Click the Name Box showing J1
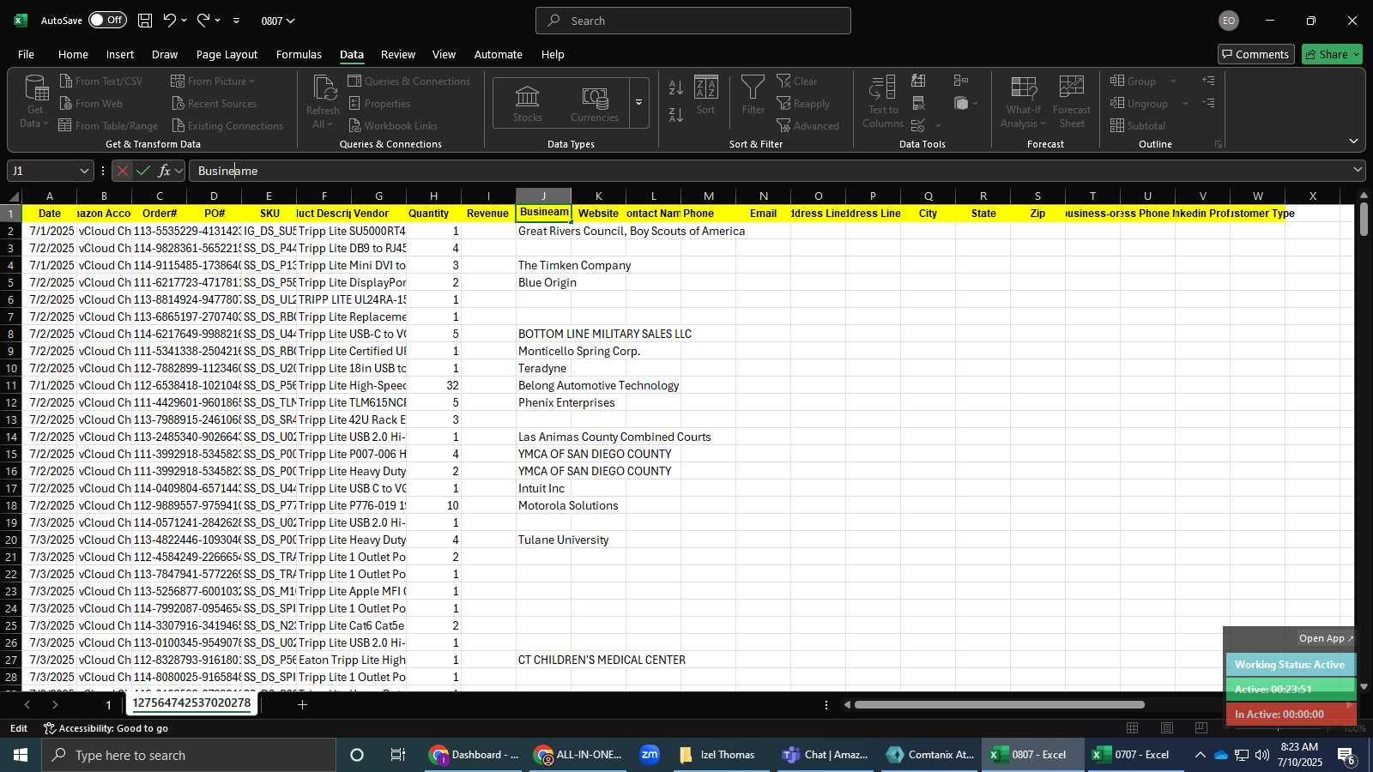The height and width of the screenshot is (772, 1373). (50, 171)
